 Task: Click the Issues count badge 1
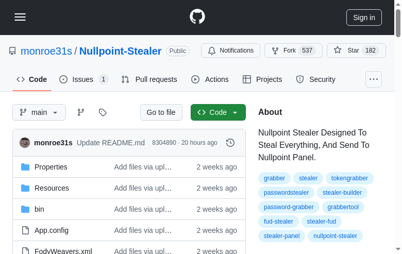point(103,79)
